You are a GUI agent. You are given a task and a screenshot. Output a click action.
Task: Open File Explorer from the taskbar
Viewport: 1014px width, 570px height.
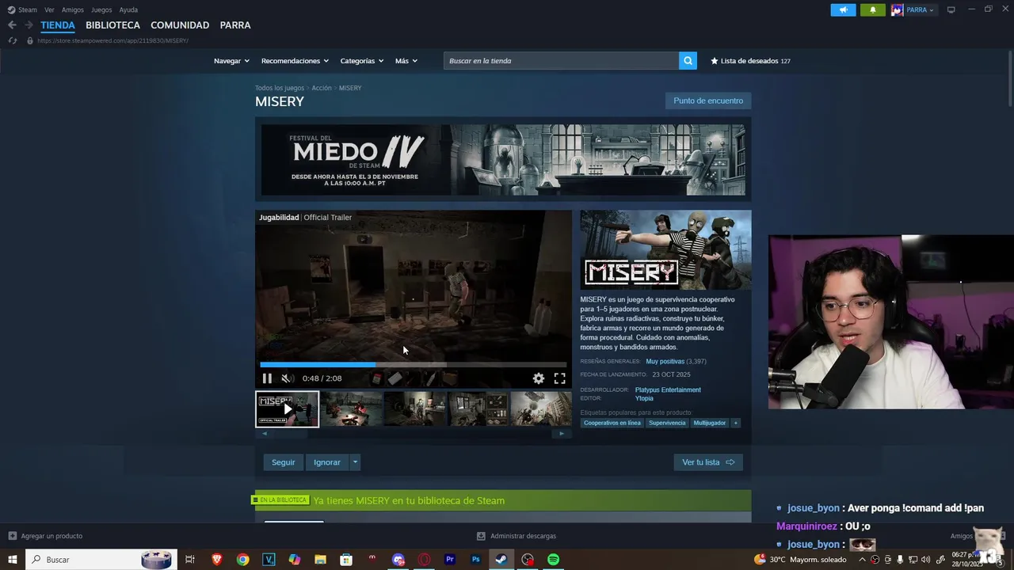[320, 560]
